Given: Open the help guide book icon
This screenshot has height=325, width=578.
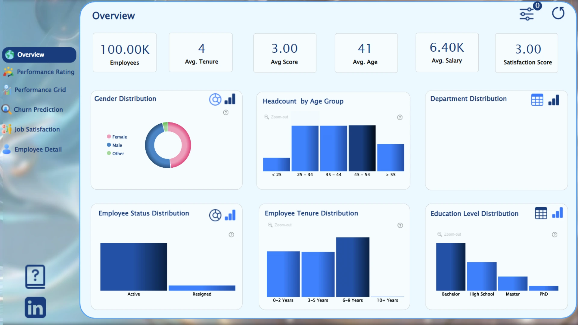Looking at the screenshot, I should tap(35, 277).
